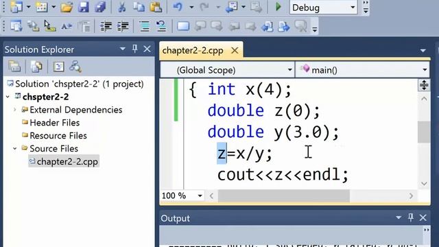Viewport: 439px width, 247px height.
Task: Select the chspter2-2 project
Action: click(45, 97)
